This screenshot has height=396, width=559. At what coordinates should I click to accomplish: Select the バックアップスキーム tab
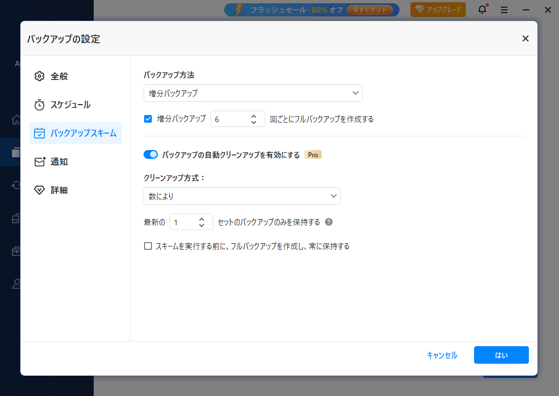point(76,133)
